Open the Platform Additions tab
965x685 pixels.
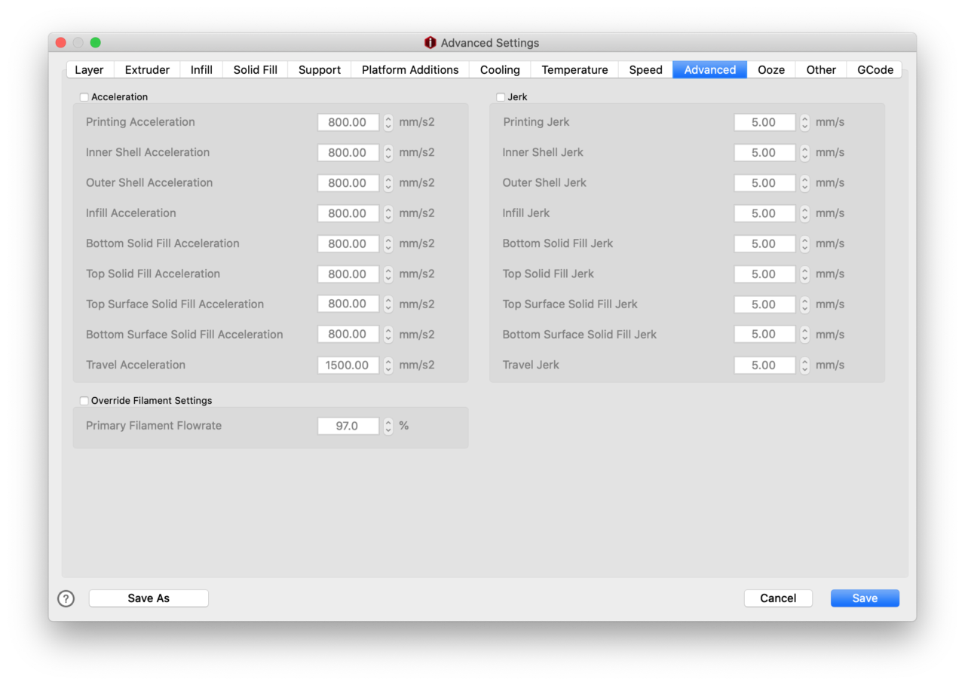click(410, 70)
